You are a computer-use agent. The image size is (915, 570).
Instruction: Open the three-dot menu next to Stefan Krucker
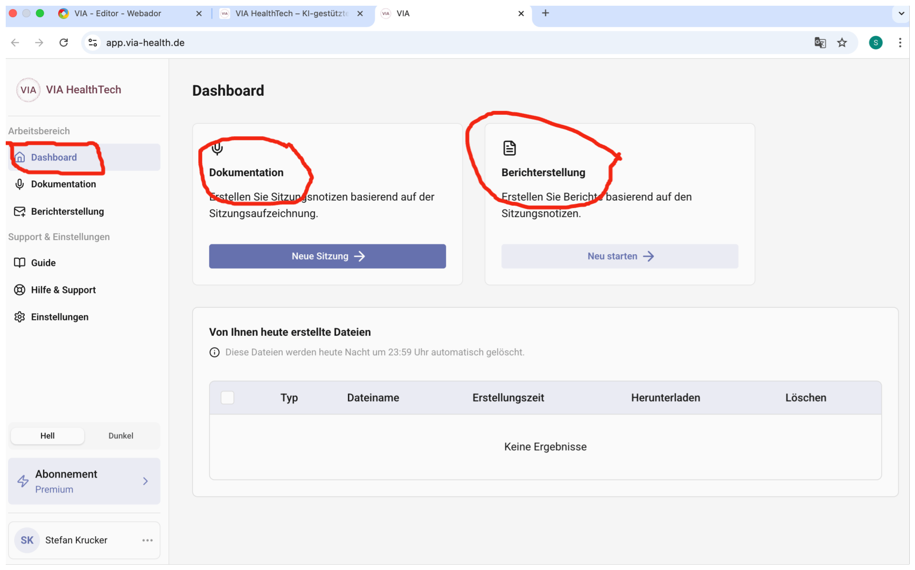tap(147, 540)
